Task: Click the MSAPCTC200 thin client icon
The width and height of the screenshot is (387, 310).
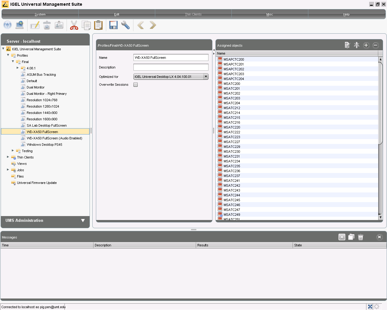Action: pyautogui.click(x=220, y=59)
